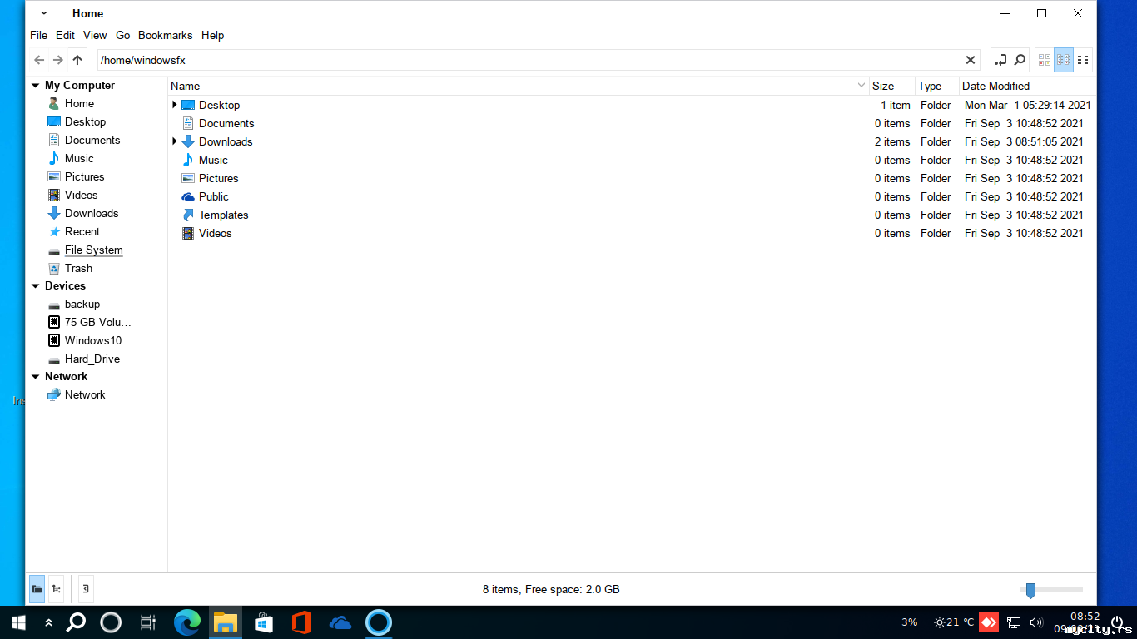Switch to icon view

[x=1045, y=60]
